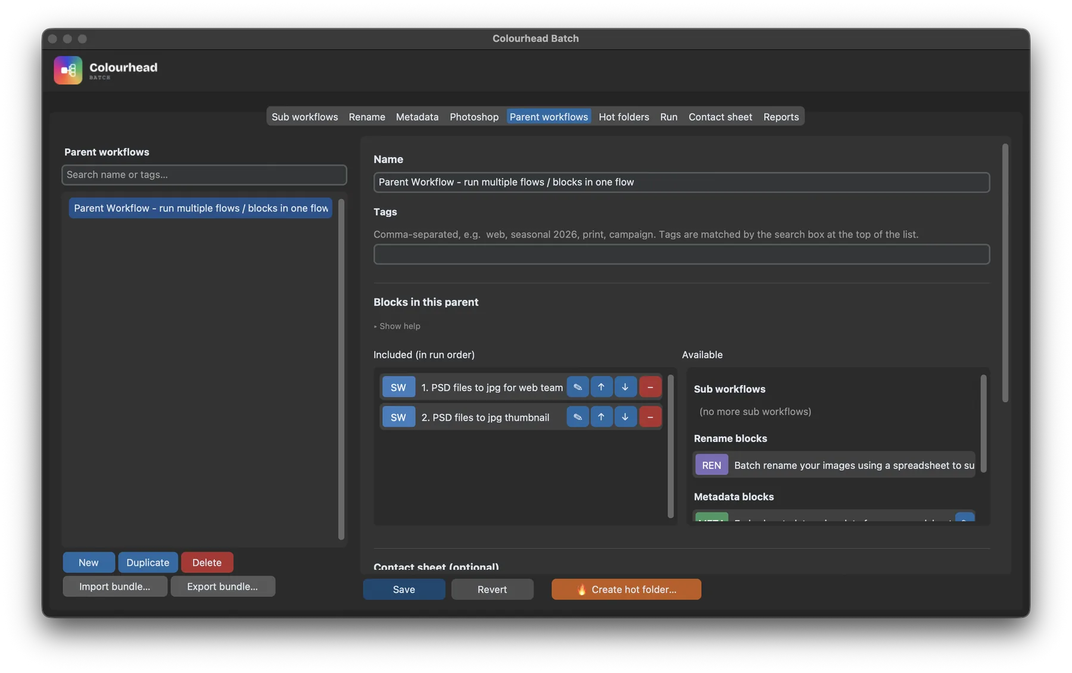The height and width of the screenshot is (673, 1072).
Task: Select '2. PSD files to jpg thumbnail' text
Action: pos(485,417)
